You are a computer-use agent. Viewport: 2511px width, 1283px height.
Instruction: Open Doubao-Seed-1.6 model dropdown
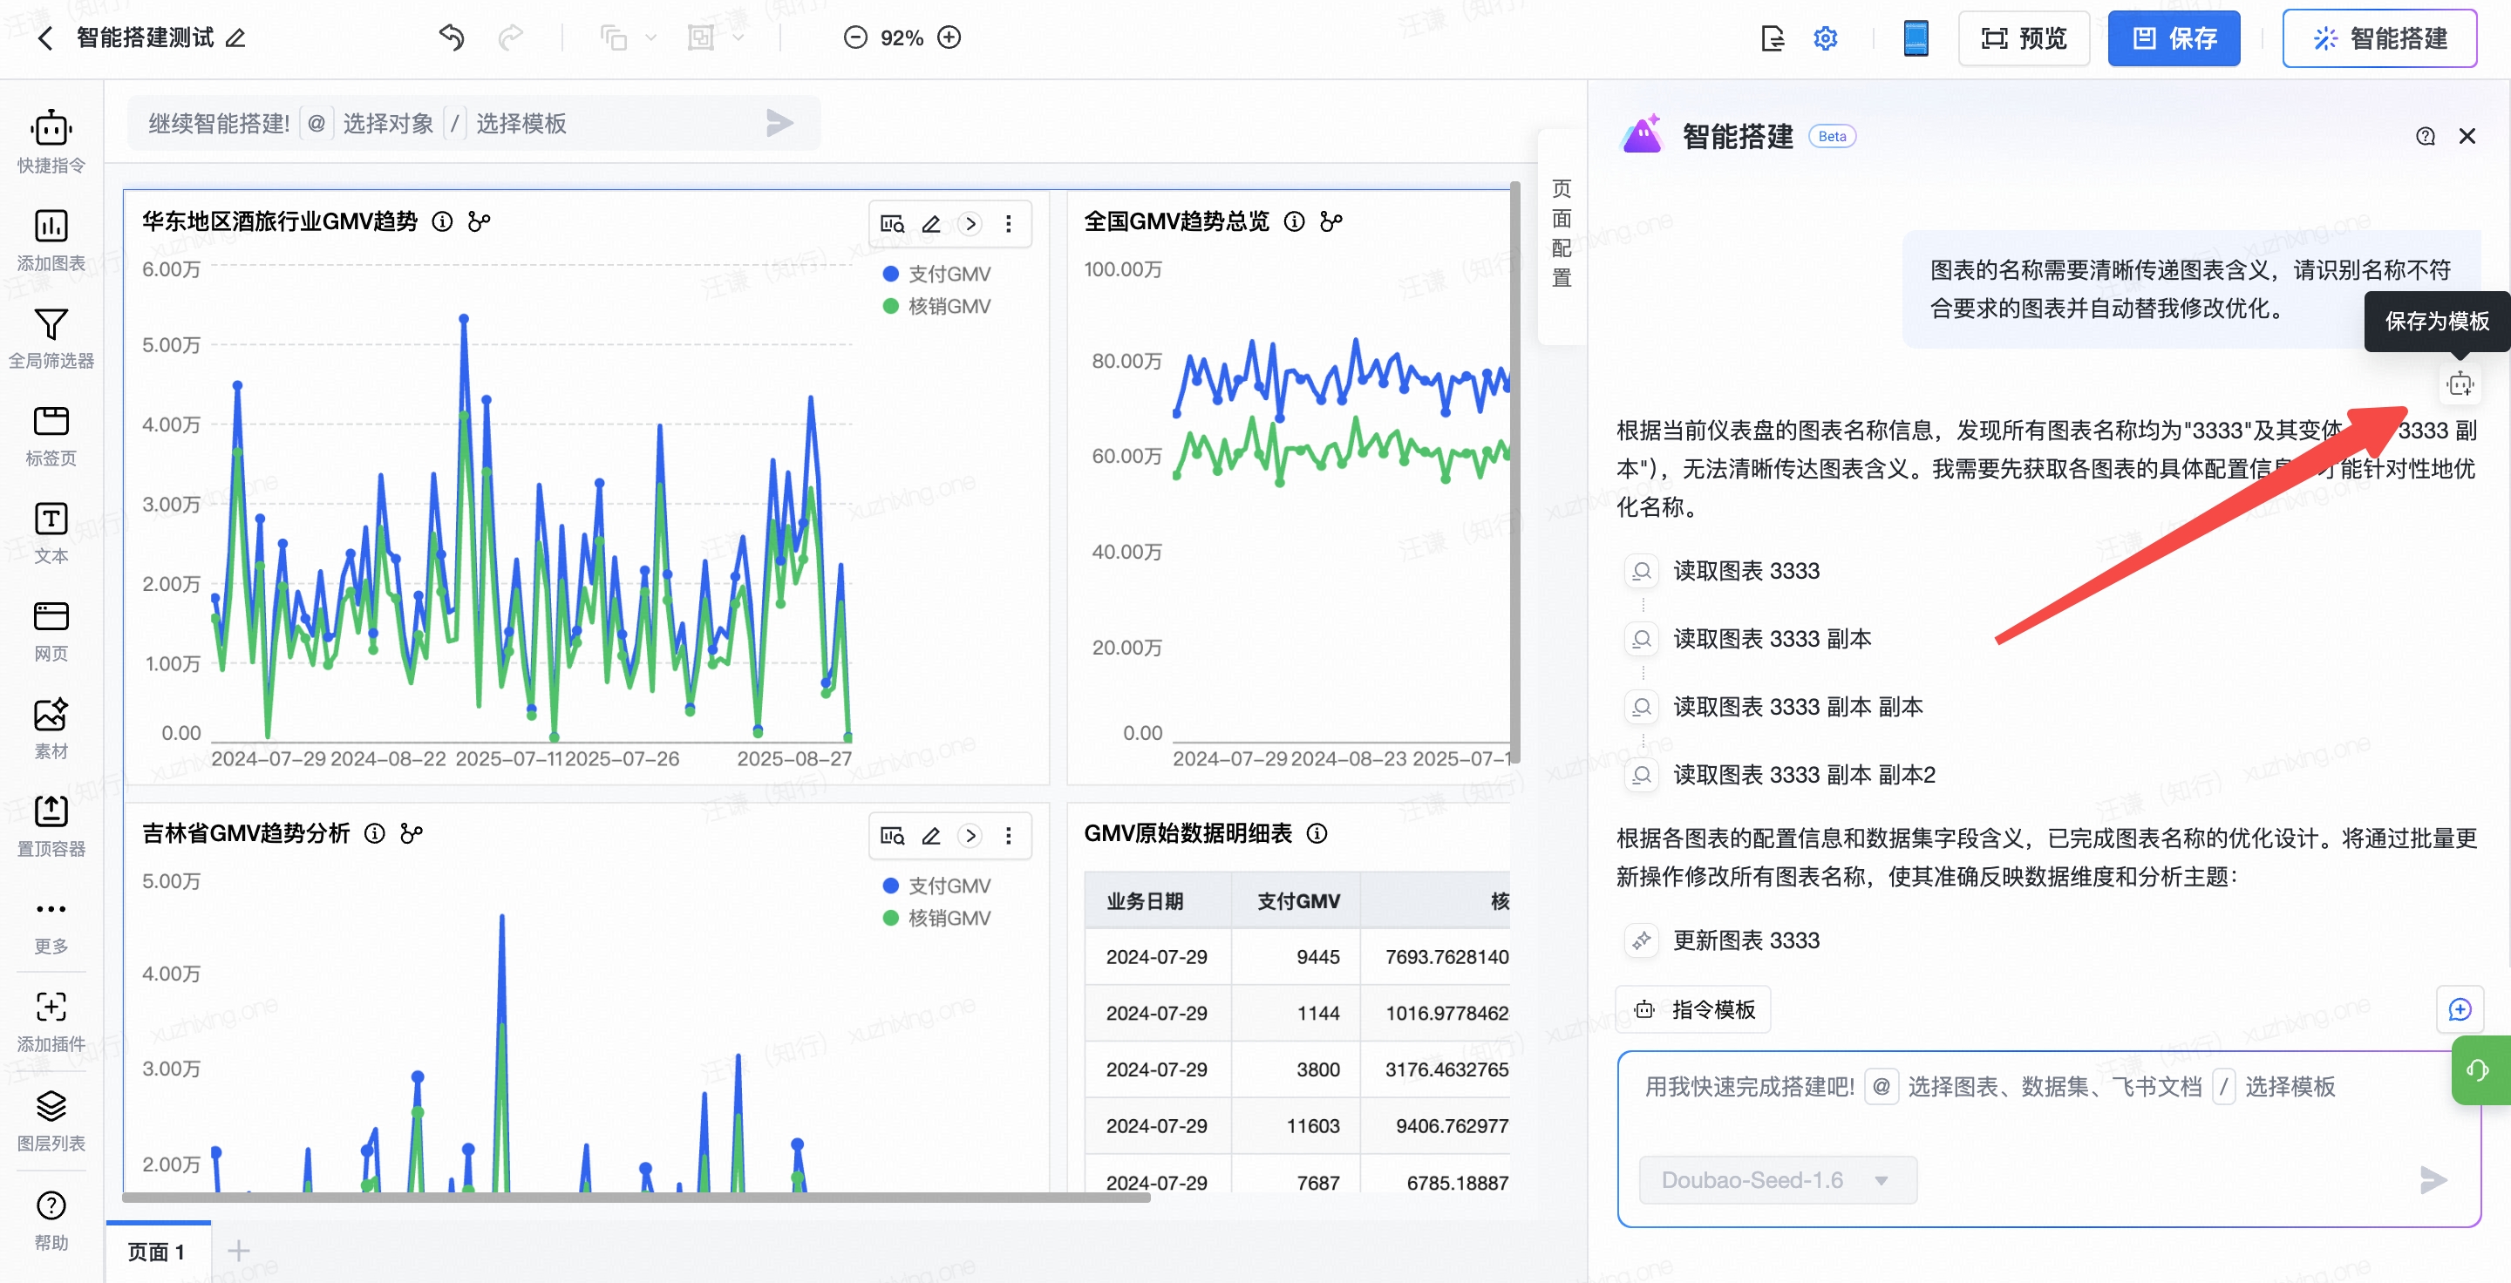pos(1777,1180)
